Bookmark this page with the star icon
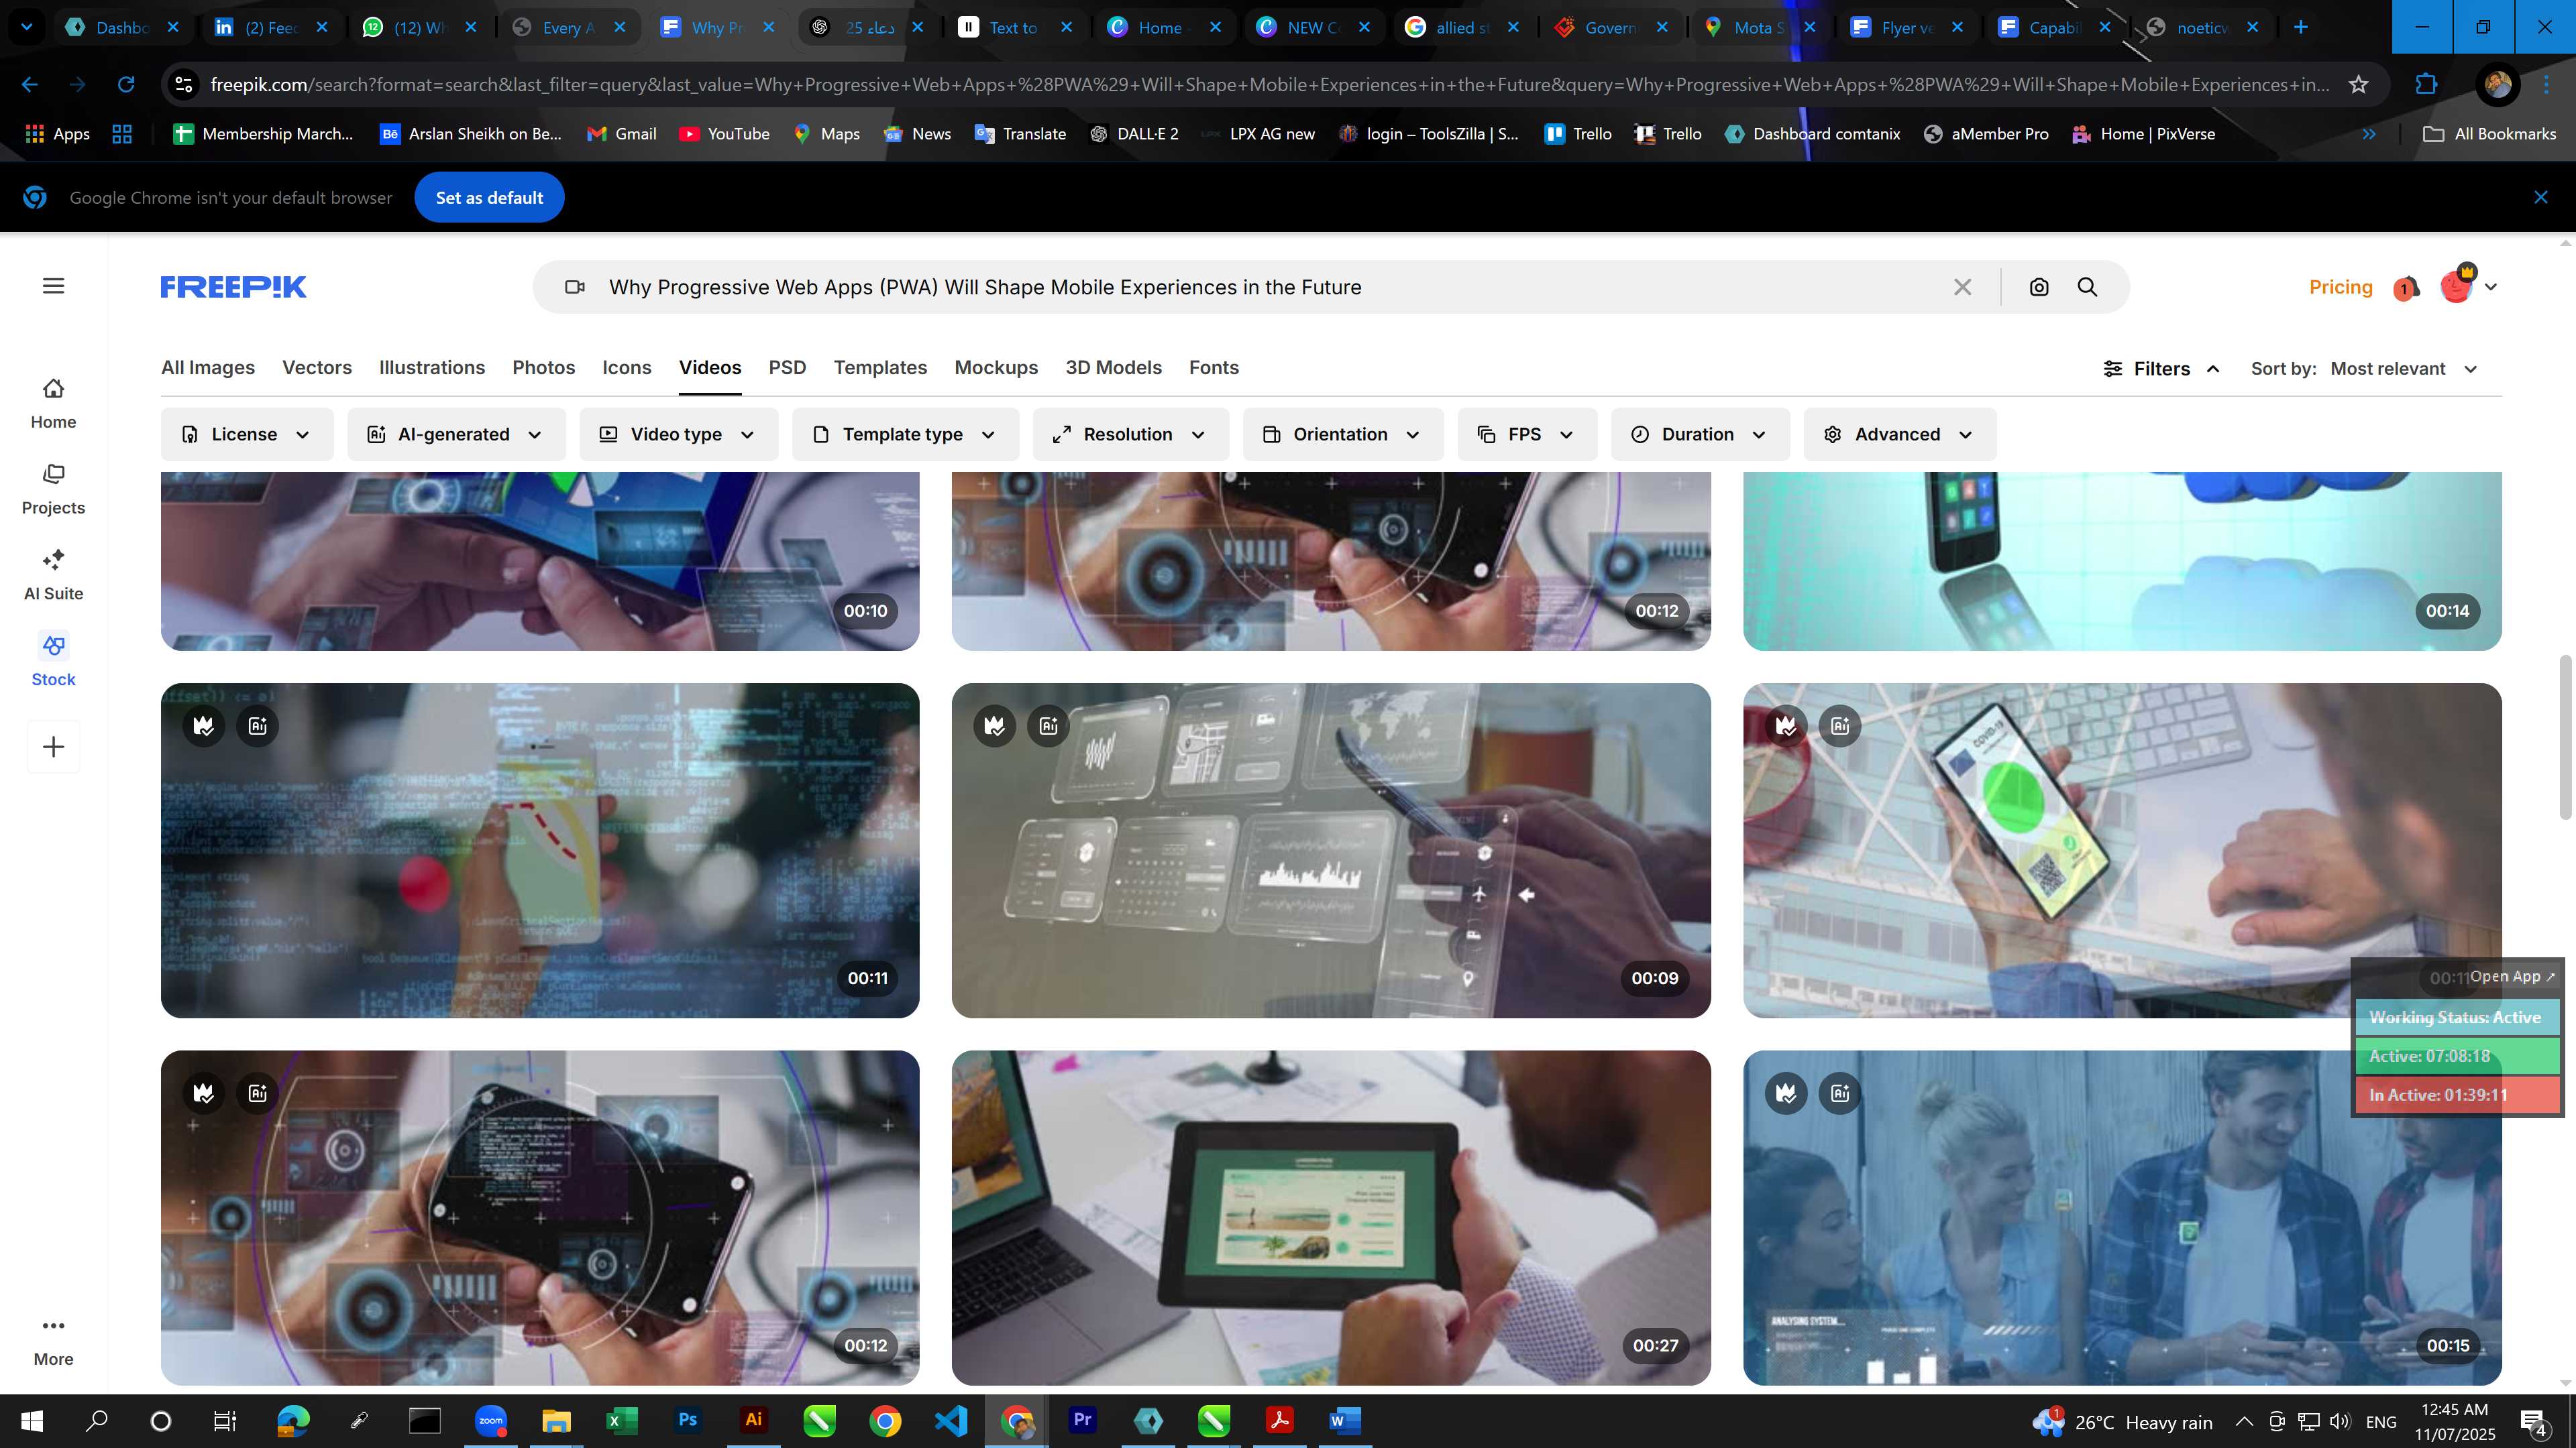Image resolution: width=2576 pixels, height=1448 pixels. 2358,84
